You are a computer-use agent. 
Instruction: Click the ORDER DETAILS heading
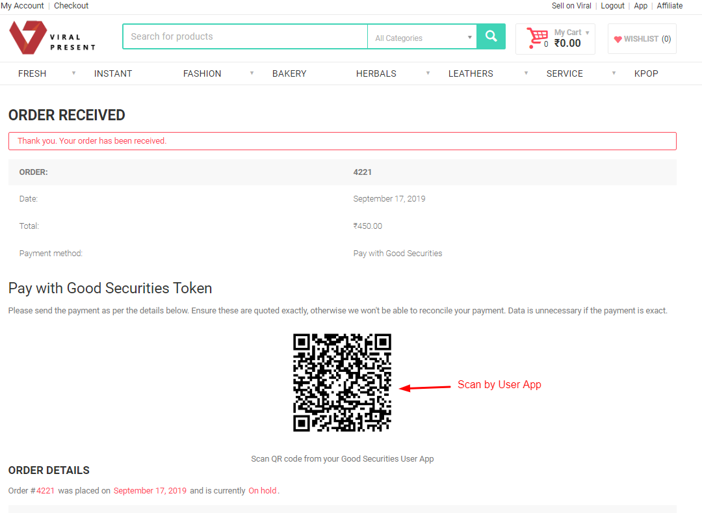(49, 471)
